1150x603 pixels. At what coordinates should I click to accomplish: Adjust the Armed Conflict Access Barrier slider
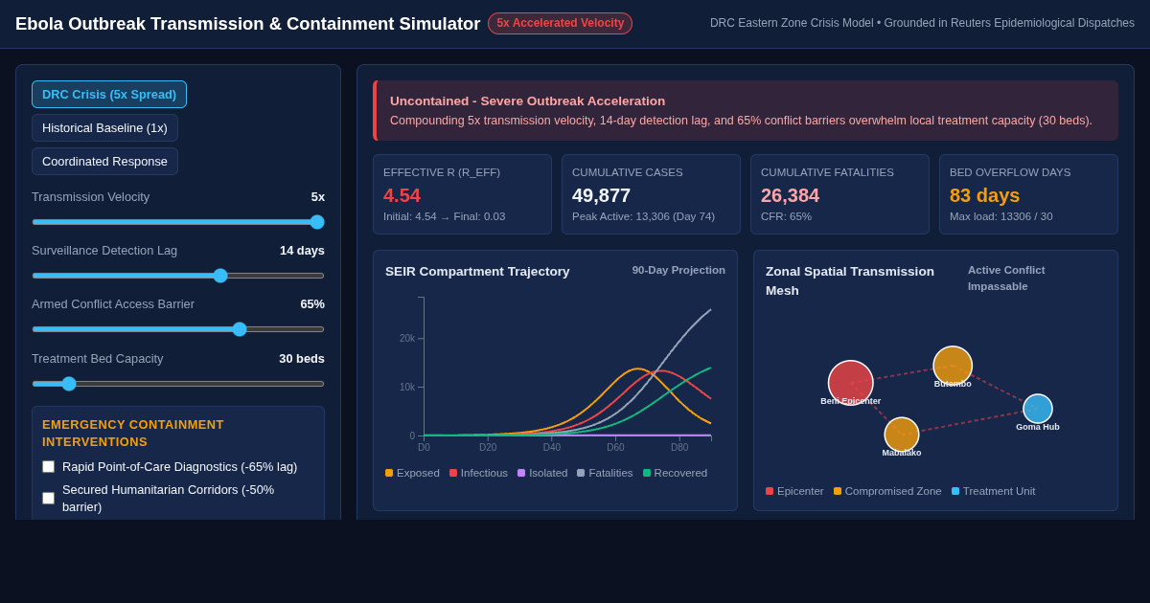tap(178, 329)
